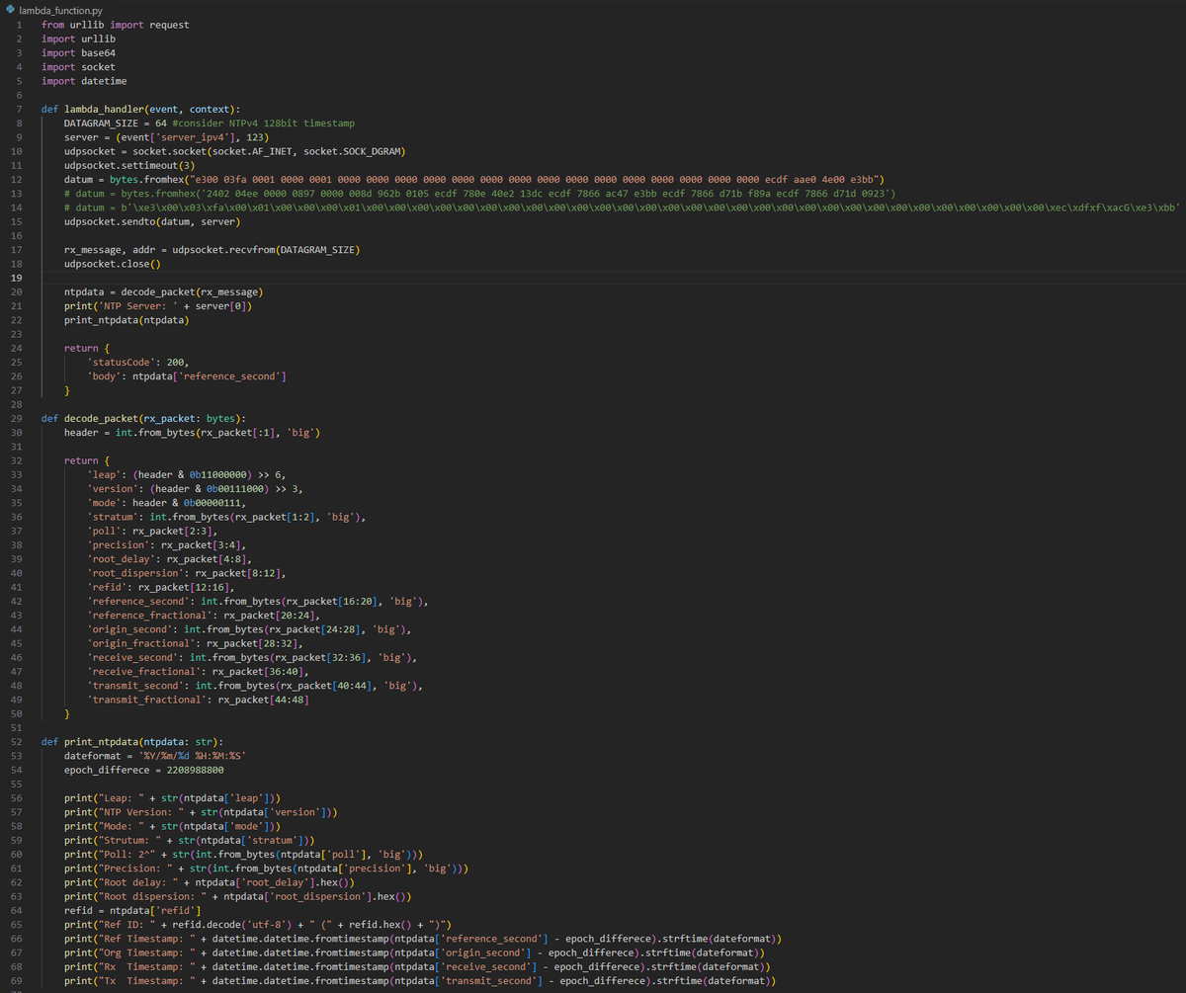Click "'reference_fractional'" key on line 43
The width and height of the screenshot is (1186, 993).
(150, 615)
